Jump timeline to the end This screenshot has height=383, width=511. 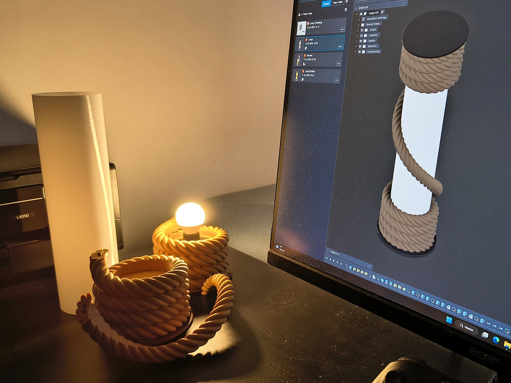pyautogui.click(x=341, y=264)
